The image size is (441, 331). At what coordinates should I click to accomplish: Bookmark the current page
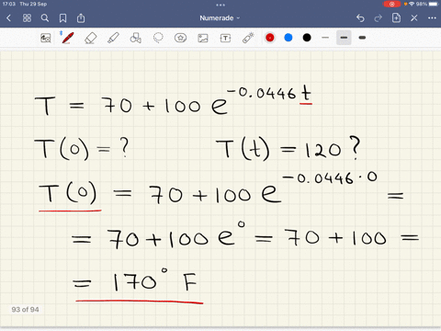[x=62, y=18]
